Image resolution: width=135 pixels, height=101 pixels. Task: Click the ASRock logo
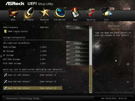(x=15, y=4)
